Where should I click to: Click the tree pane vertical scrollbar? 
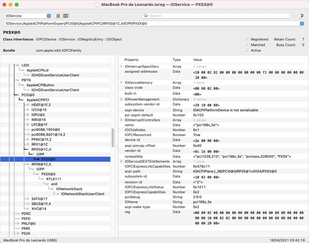tap(113, 138)
